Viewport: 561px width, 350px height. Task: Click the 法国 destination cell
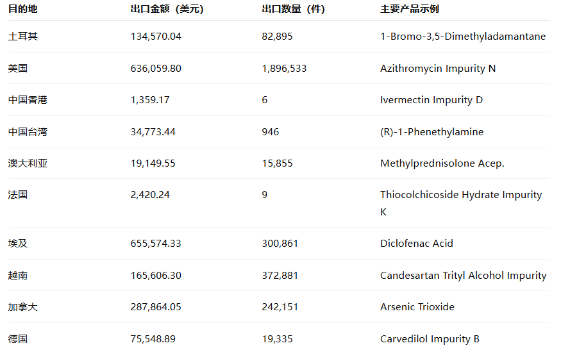pos(18,195)
